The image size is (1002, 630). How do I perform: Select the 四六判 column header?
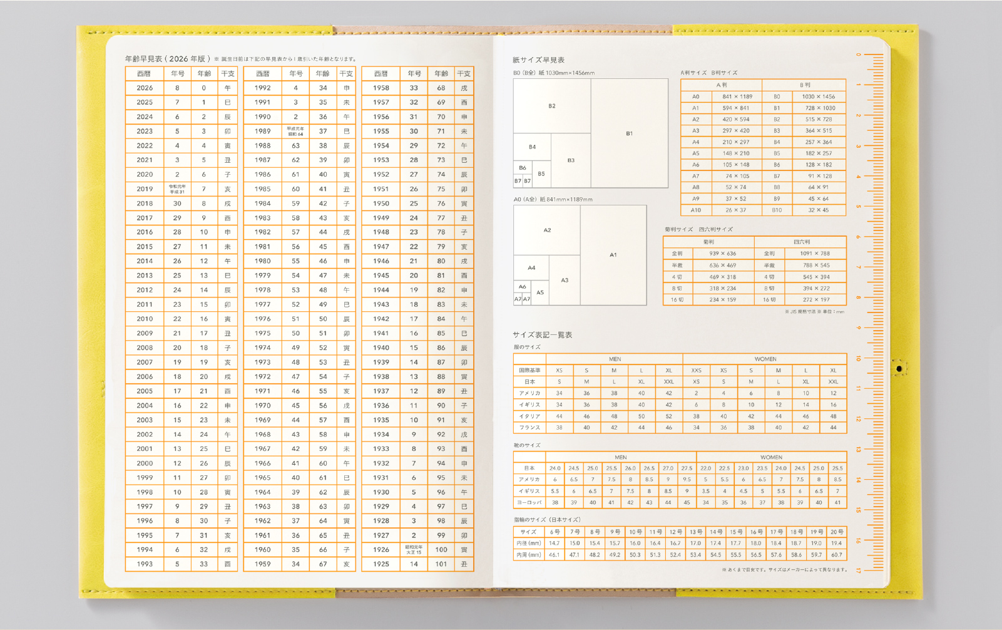(801, 242)
